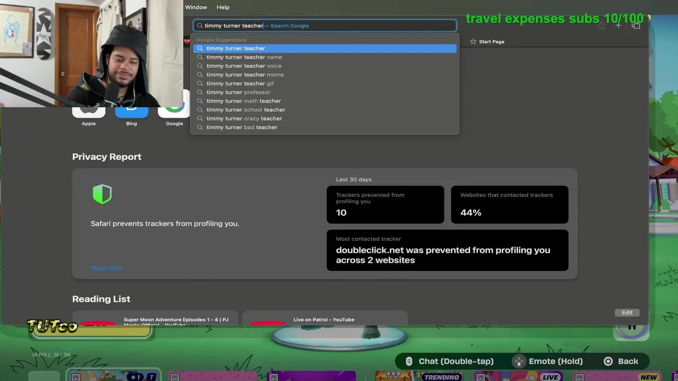
Task: Select suggestion 'timmy turner bad teacher'
Action: 325,127
